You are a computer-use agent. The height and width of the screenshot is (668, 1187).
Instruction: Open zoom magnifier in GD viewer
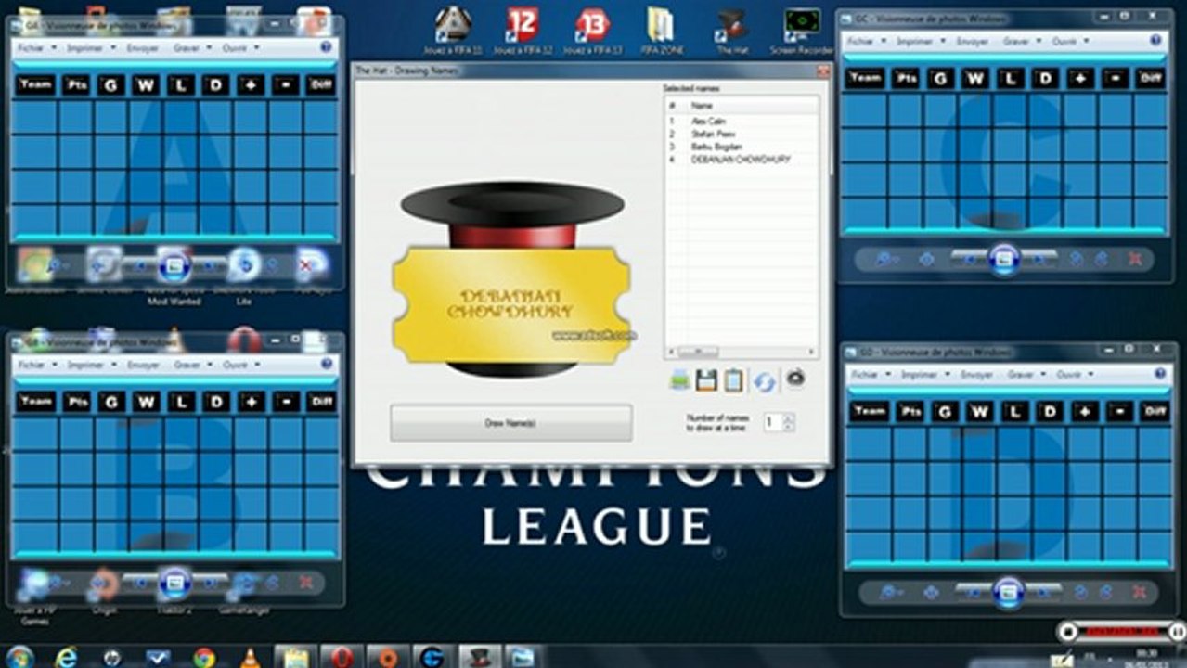pos(892,593)
